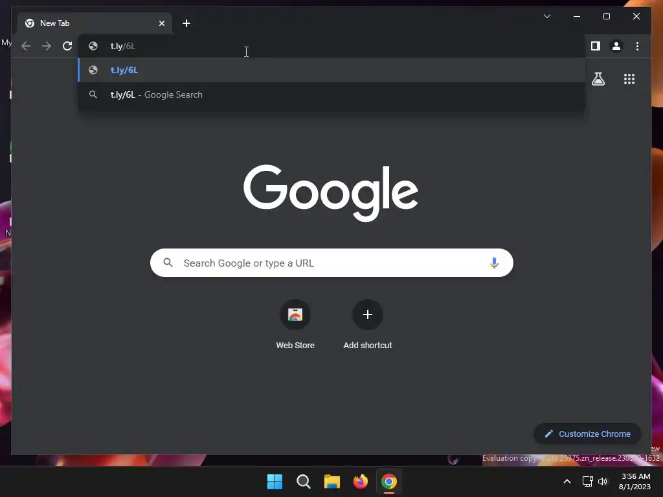Viewport: 663px width, 497px height.
Task: Click Add shortcut tile
Action: 368,325
